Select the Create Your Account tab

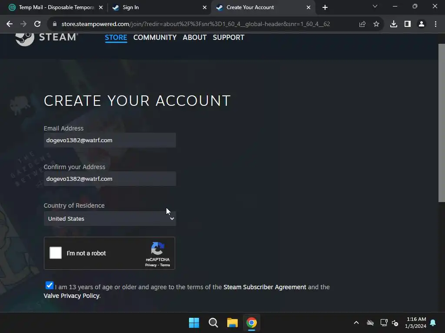[263, 7]
